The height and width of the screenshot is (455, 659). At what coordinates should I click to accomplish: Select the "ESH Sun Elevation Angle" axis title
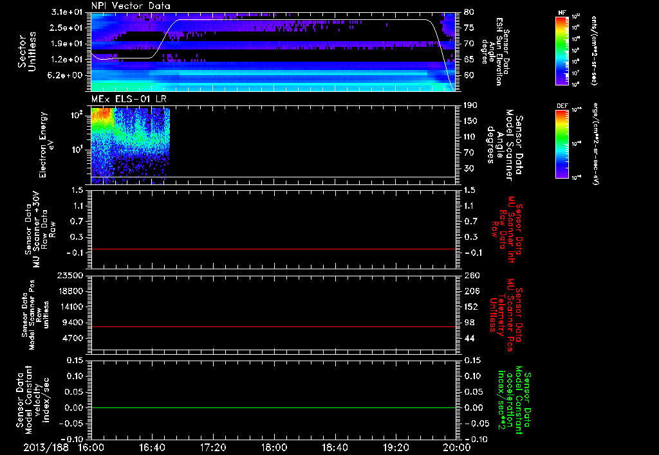click(496, 51)
